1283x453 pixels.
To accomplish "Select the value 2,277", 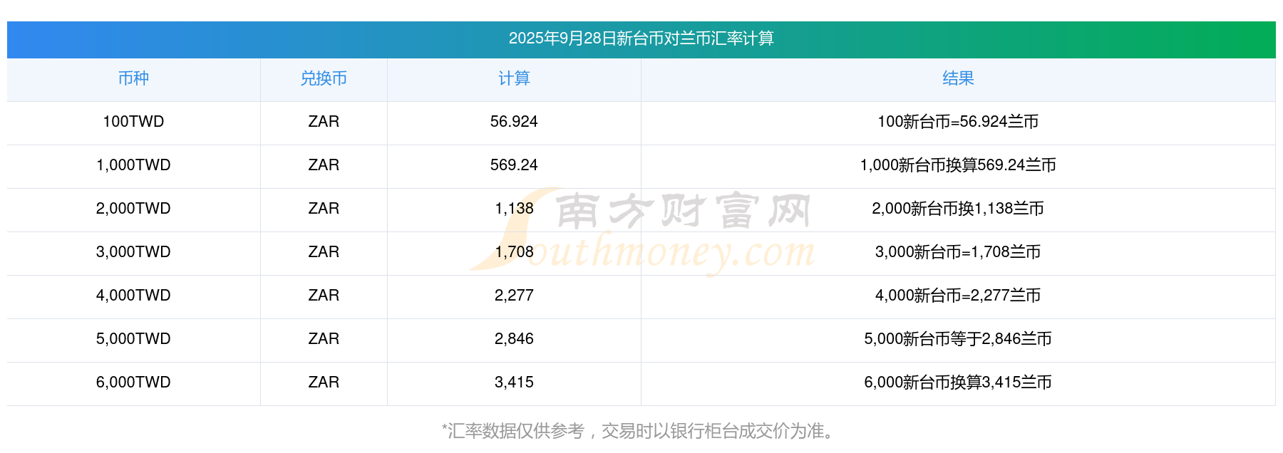I will click(514, 296).
